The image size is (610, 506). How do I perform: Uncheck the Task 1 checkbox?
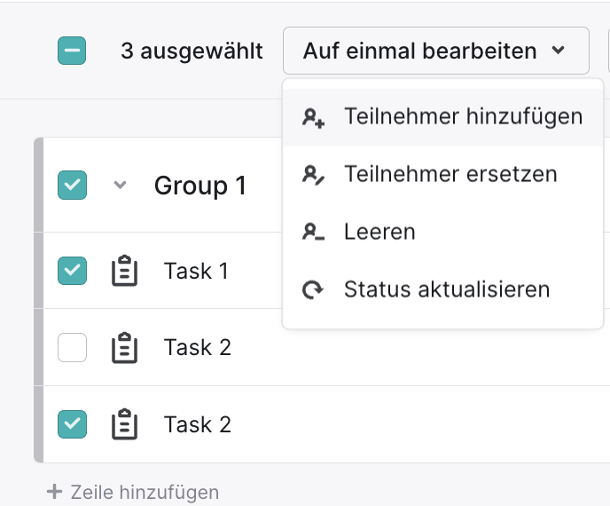[x=72, y=271]
